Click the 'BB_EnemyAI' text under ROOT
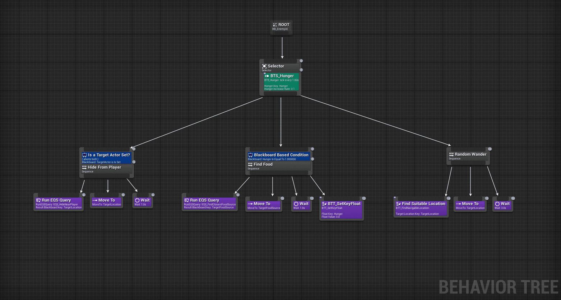Image resolution: width=561 pixels, height=300 pixels. 280,29
